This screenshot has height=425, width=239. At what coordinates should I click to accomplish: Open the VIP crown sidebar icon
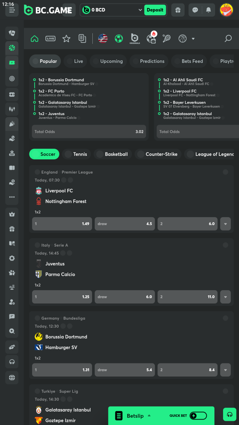click(12, 214)
